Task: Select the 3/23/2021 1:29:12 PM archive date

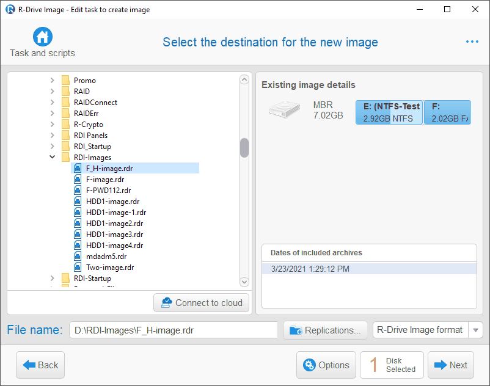Action: (x=369, y=269)
